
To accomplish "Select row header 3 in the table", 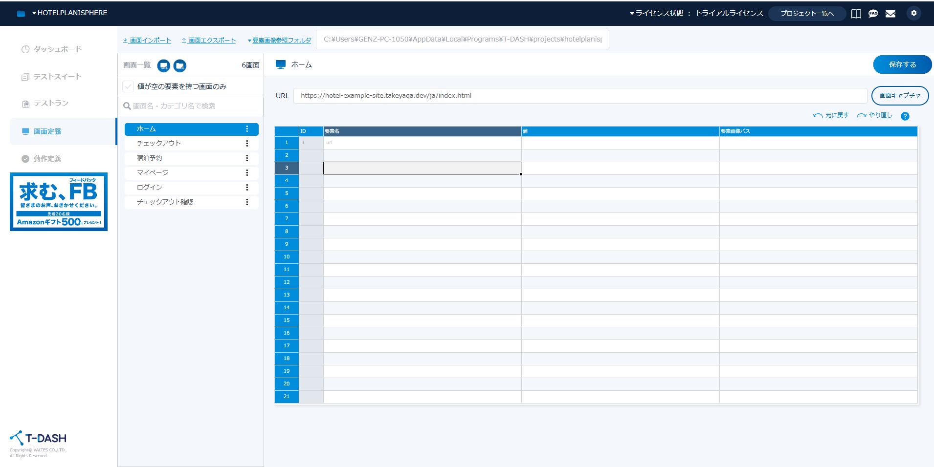I will (x=287, y=168).
